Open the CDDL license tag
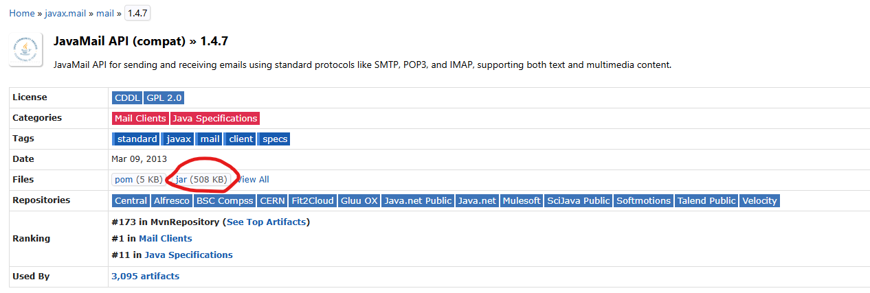Screen dimensions: 870x293 [127, 98]
